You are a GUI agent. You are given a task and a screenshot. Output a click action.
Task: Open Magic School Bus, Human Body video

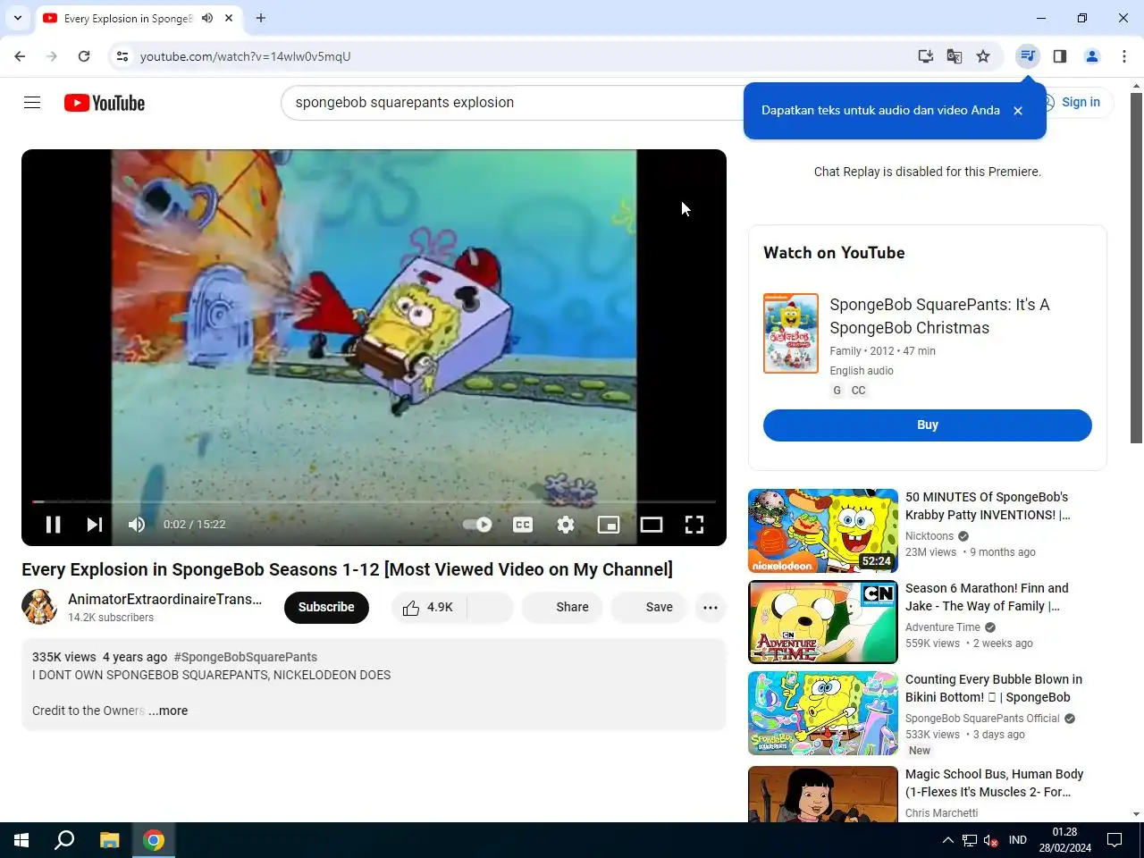point(995,783)
